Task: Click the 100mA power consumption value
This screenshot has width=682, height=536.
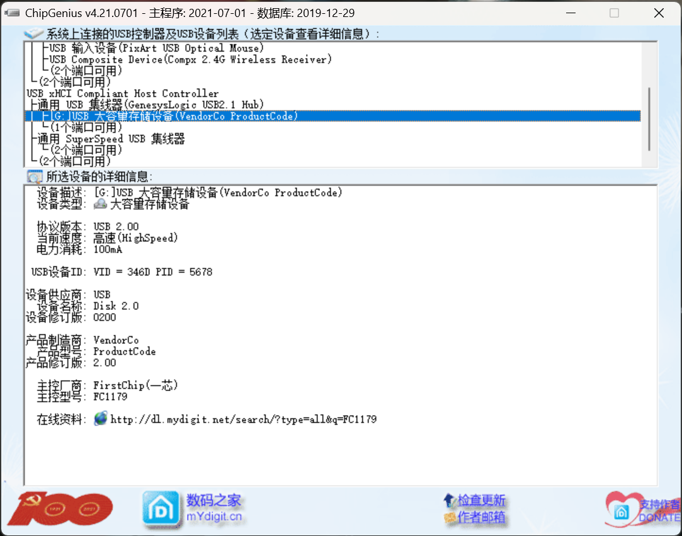Action: point(108,249)
